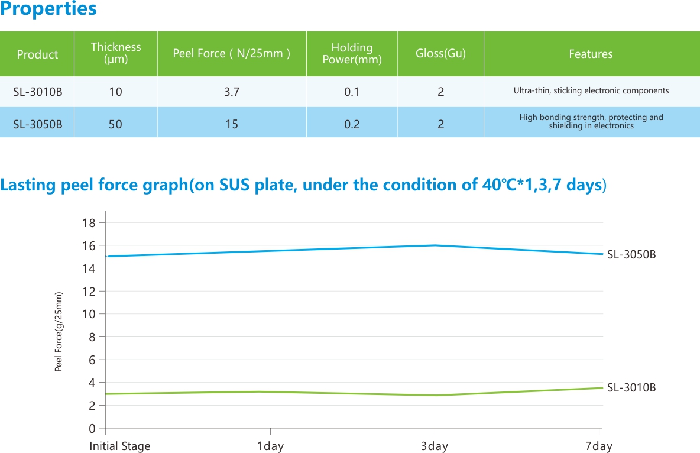Click the SL-3050B chart line label
700x453 pixels.
coord(631,255)
